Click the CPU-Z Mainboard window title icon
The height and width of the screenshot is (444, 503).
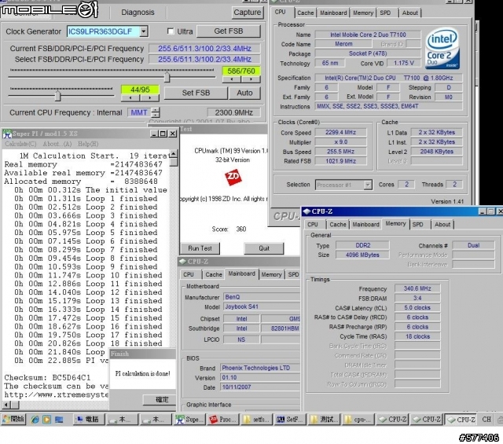tap(183, 262)
